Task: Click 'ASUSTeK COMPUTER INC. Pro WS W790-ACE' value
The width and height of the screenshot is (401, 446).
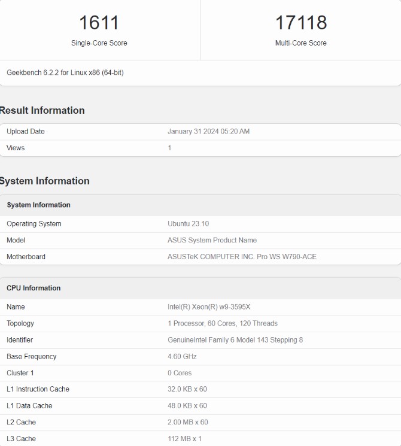Action: pyautogui.click(x=242, y=257)
